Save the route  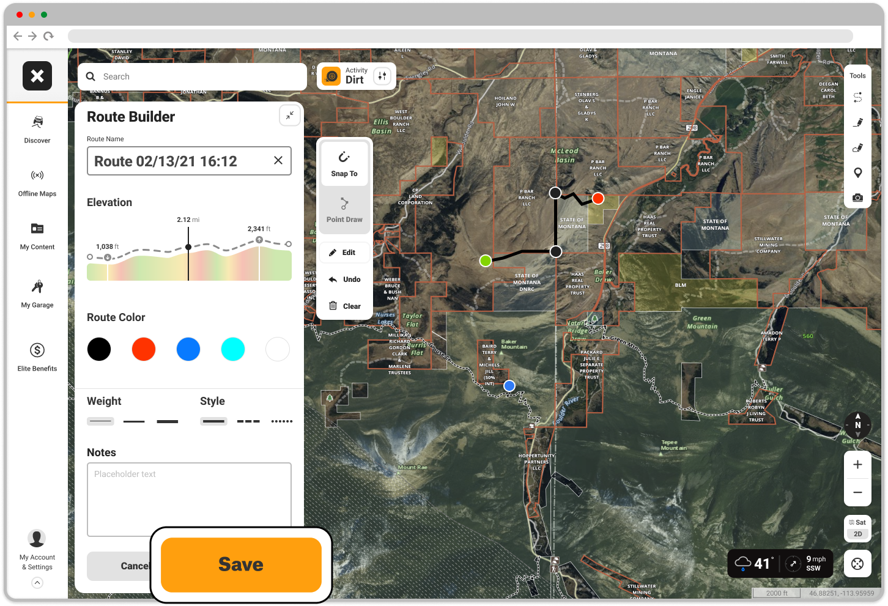pos(241,564)
